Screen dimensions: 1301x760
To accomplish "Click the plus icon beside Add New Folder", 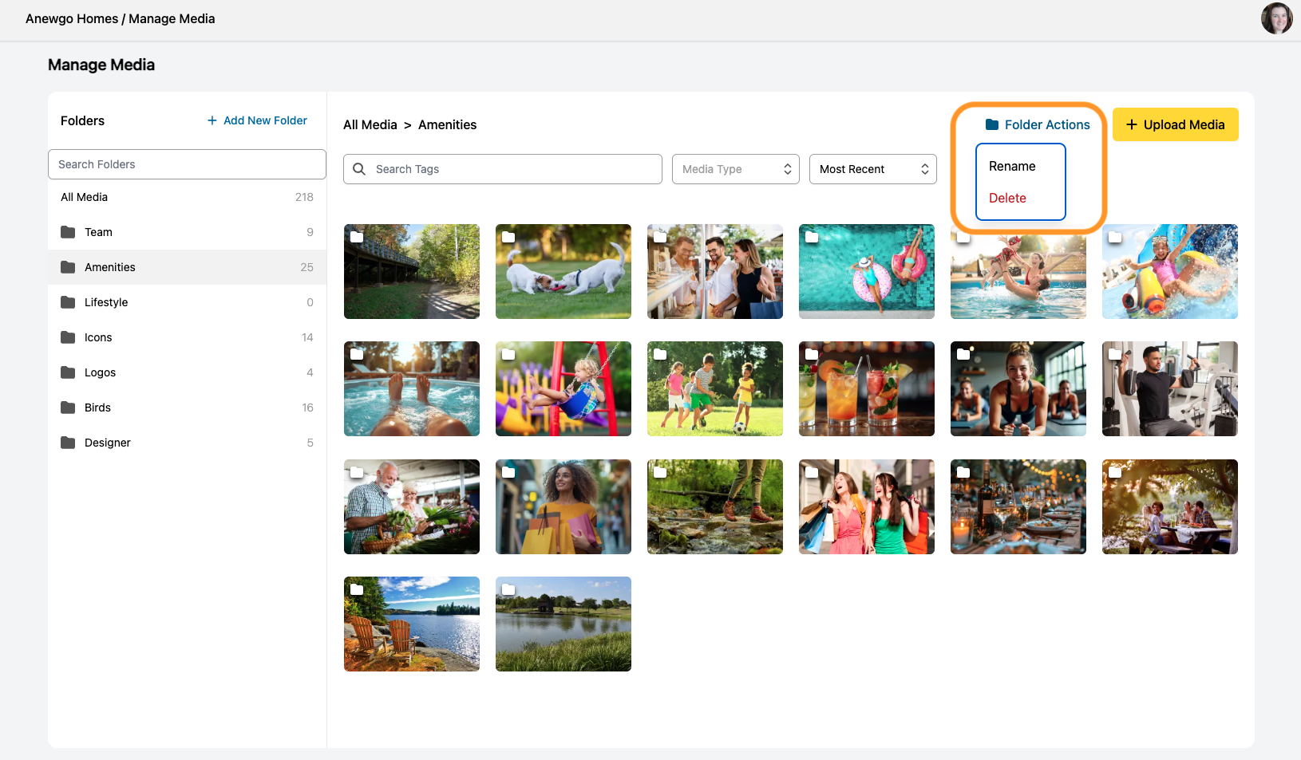I will (x=212, y=120).
